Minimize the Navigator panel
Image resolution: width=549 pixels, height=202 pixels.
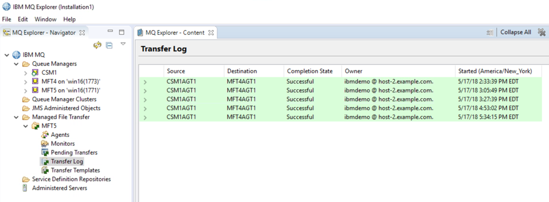[x=110, y=31]
